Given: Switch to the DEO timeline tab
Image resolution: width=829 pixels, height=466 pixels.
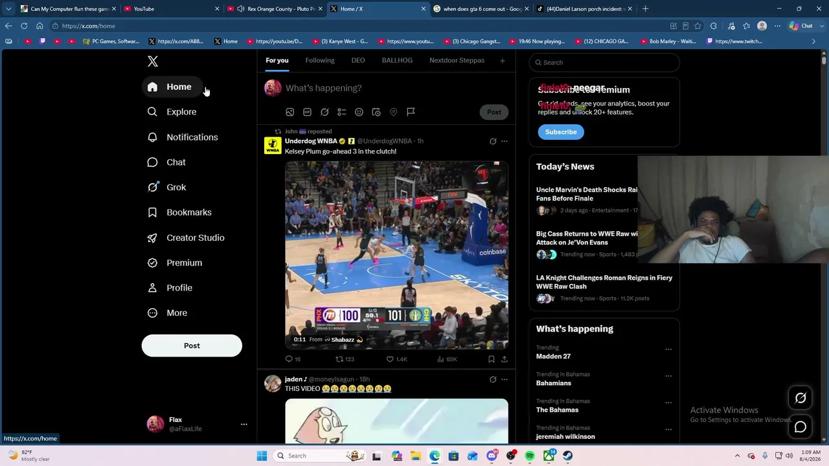Looking at the screenshot, I should coord(358,61).
